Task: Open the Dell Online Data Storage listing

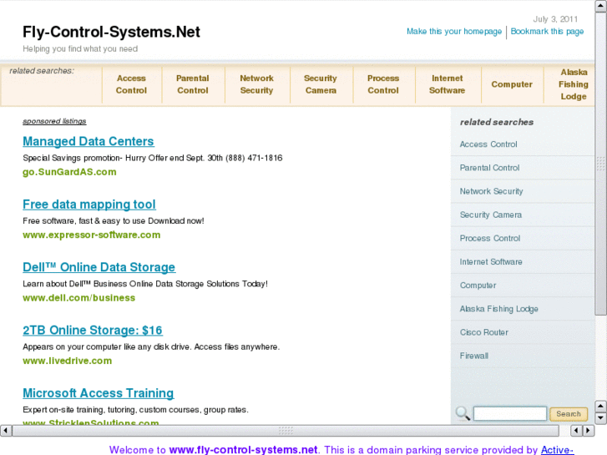Action: 99,267
